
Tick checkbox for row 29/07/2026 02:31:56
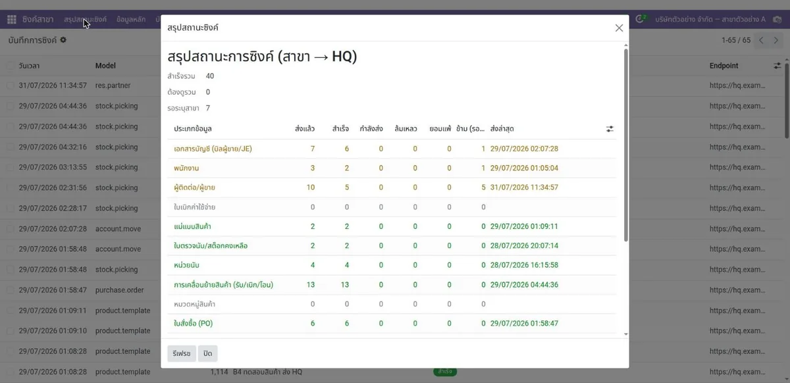click(x=11, y=188)
